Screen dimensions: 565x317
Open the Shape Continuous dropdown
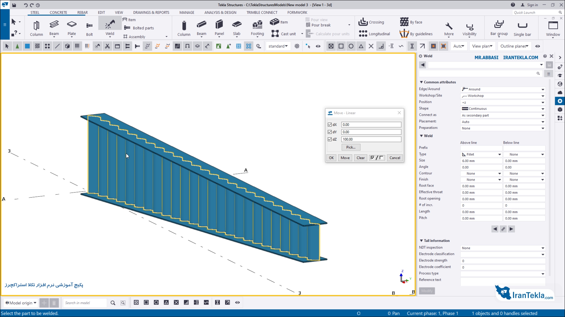click(x=503, y=109)
